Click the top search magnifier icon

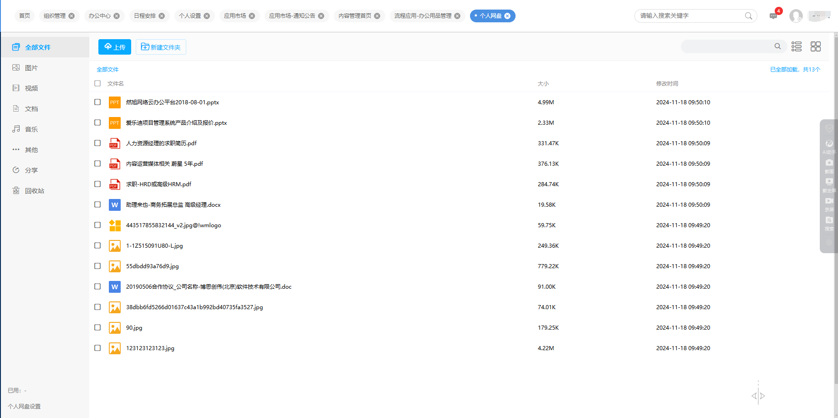tap(748, 16)
